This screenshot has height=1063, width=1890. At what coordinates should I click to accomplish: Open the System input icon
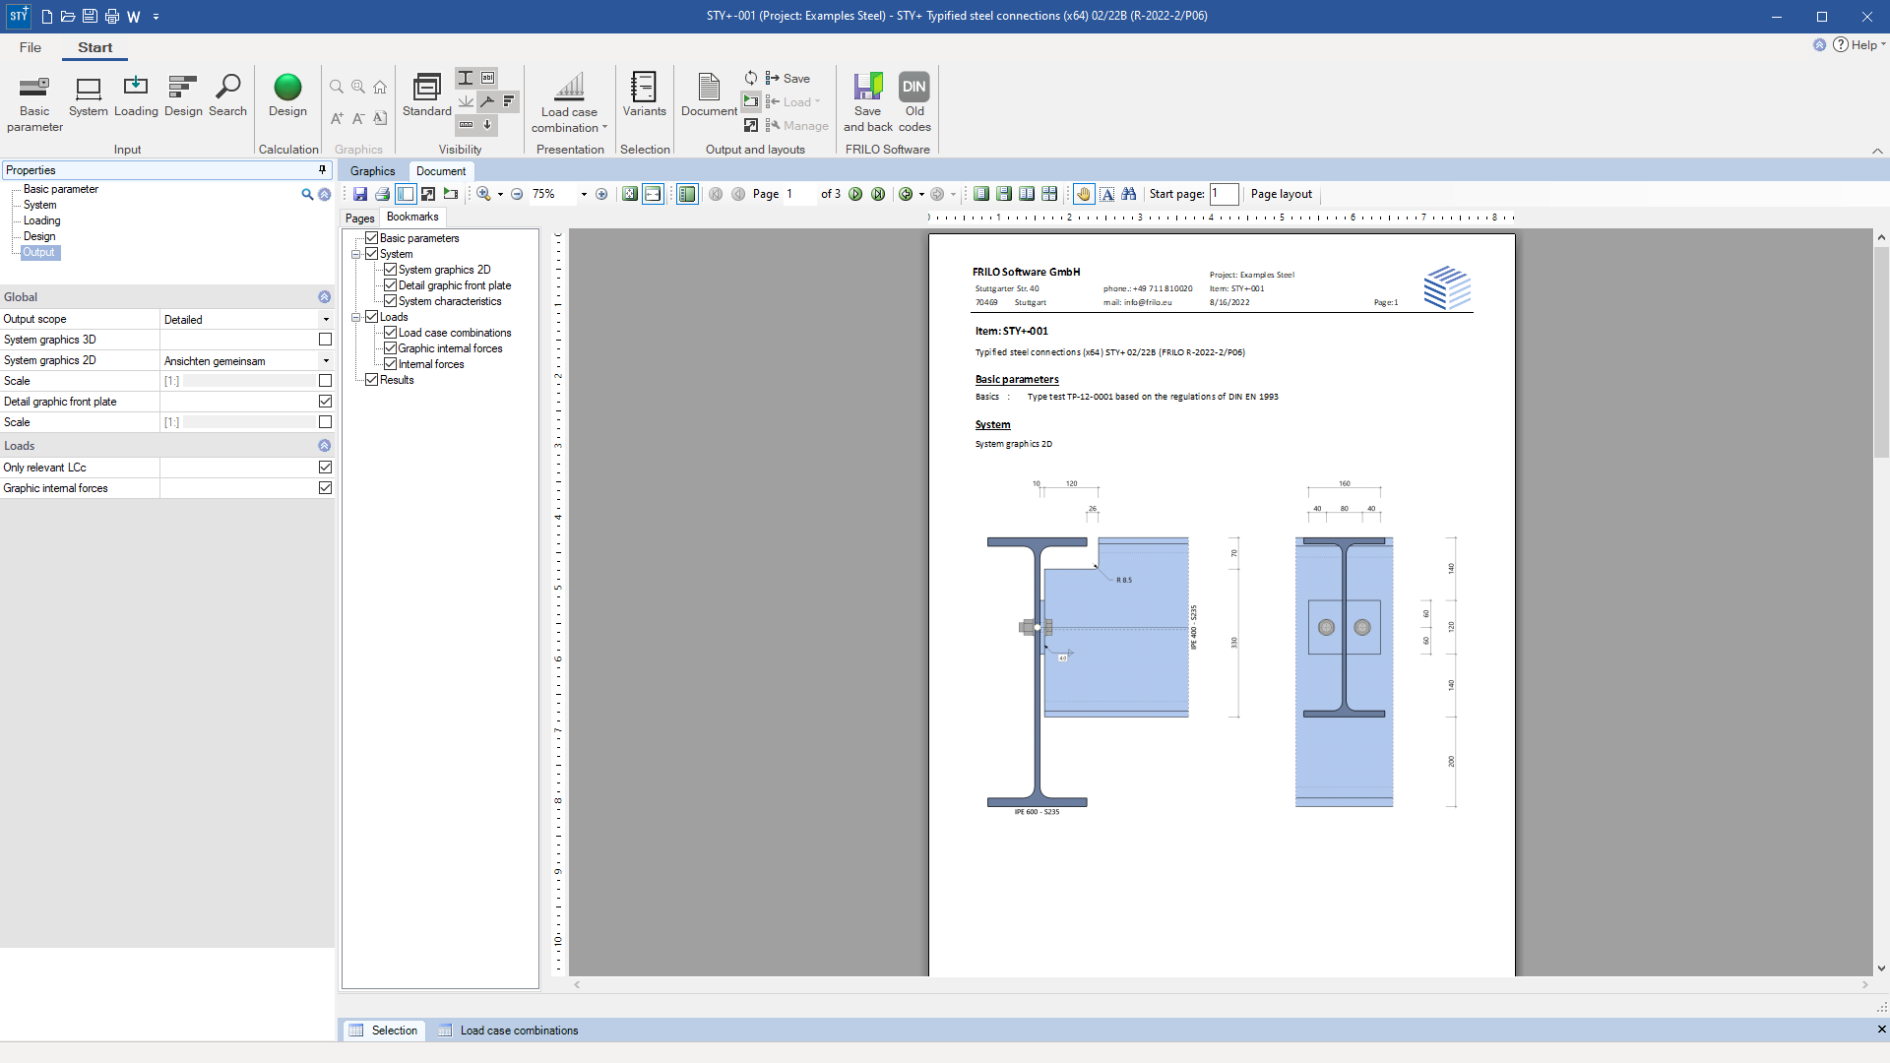[x=89, y=96]
